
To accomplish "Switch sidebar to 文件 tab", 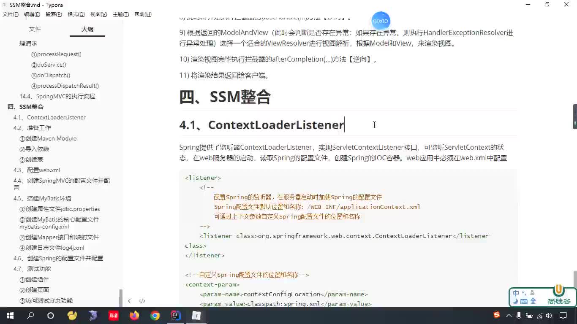I will [x=35, y=29].
